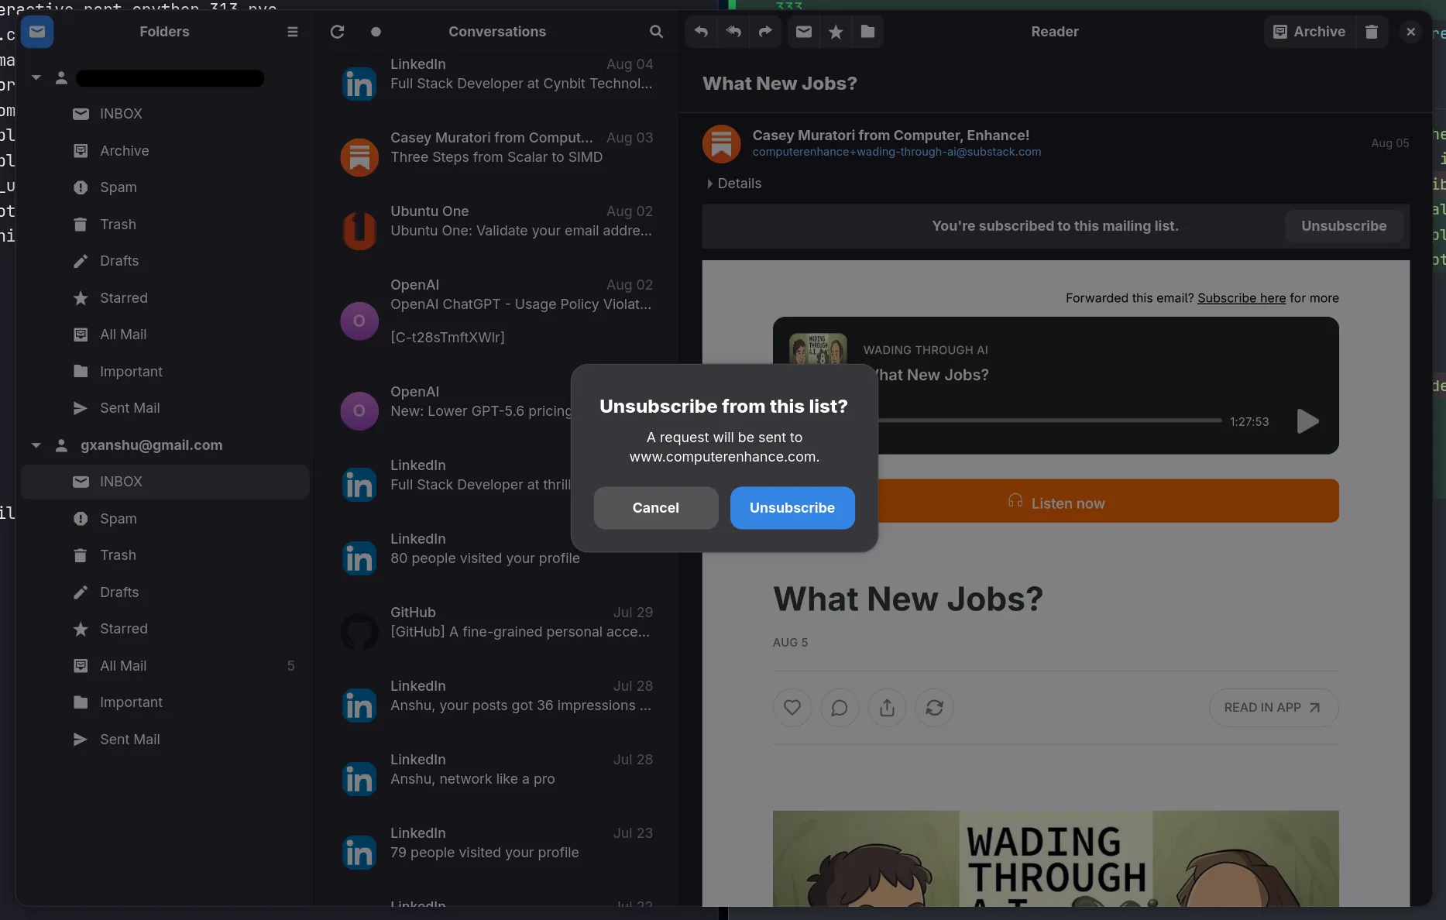
Task: Open the Folders hamburger menu
Action: (x=292, y=32)
